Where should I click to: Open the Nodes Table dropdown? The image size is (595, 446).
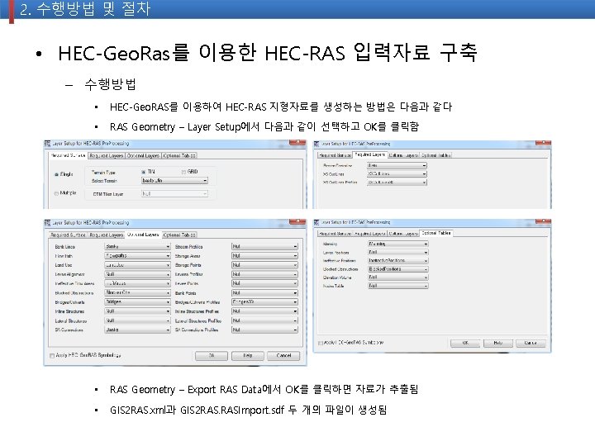[x=398, y=286]
